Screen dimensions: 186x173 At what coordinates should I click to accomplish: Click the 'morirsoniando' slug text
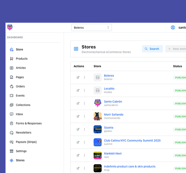tap(112, 118)
